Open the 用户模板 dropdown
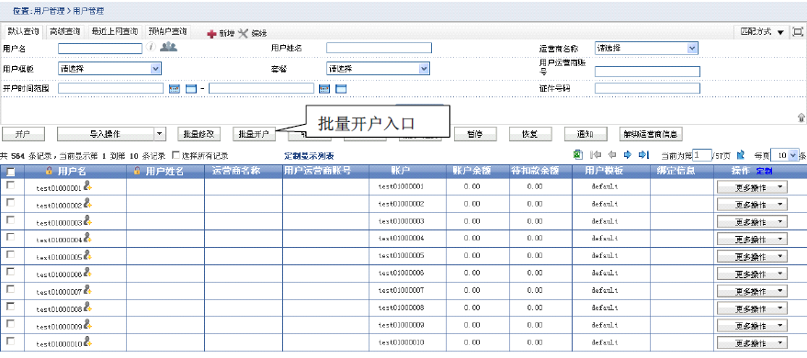The width and height of the screenshot is (807, 358). pyautogui.click(x=109, y=69)
